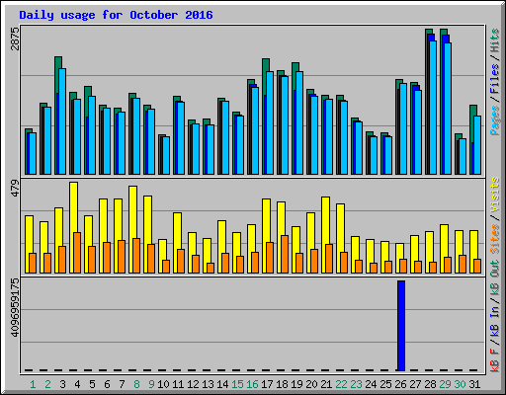Viewport: 506px width, 395px height.
Task: Click the "Daily usage for October 2016" title
Action: click(116, 15)
